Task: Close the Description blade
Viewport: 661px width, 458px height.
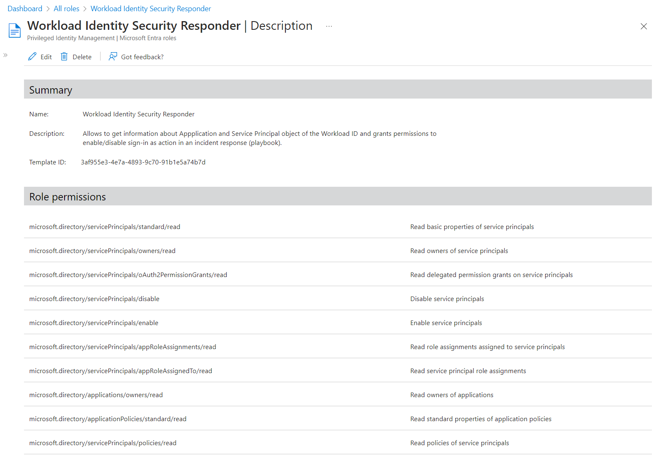Action: pos(644,26)
